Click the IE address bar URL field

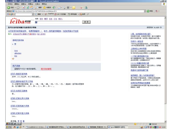(79, 11)
